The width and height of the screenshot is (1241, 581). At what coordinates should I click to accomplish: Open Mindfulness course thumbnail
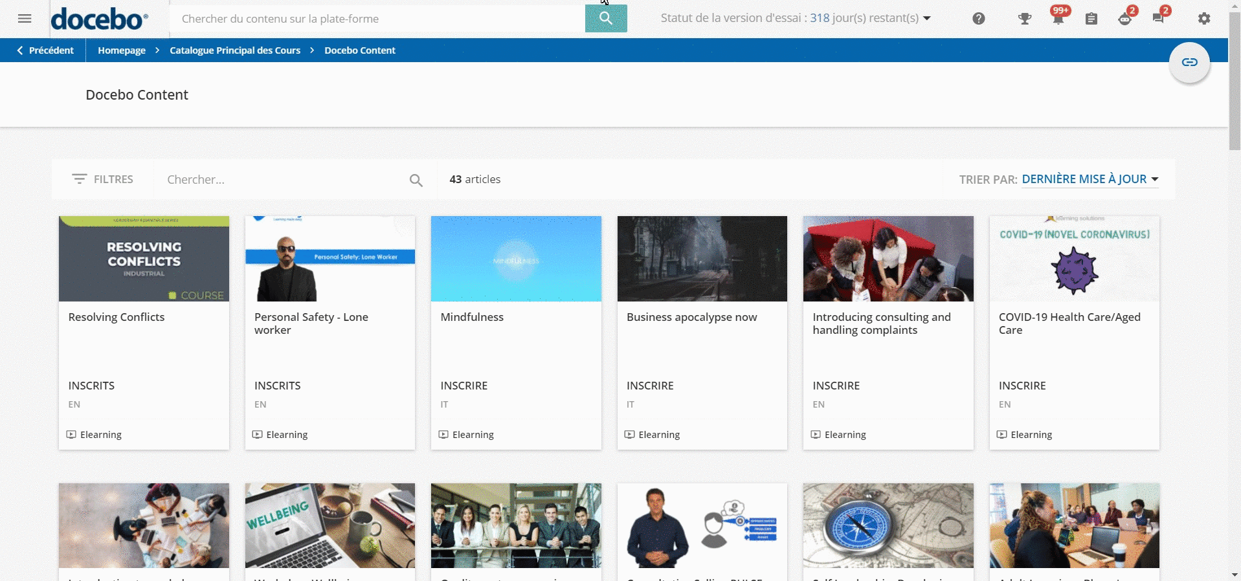516,259
